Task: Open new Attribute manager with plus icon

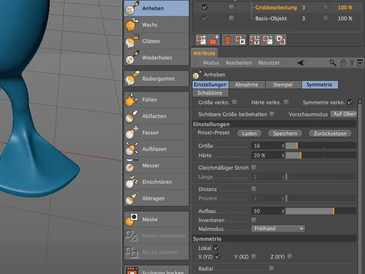Action: (x=360, y=63)
